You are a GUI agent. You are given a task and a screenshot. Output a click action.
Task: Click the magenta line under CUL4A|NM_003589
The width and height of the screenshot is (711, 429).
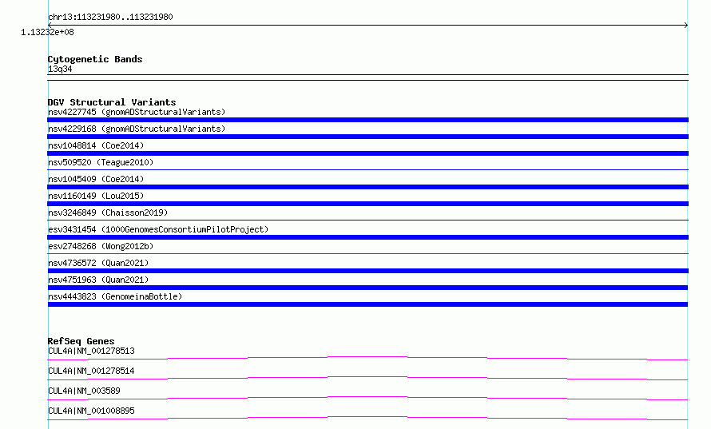(x=367, y=398)
